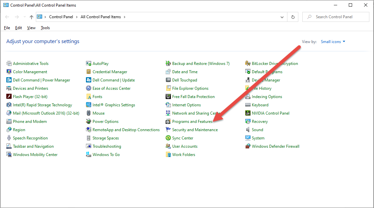Open Windows Defender Firewall

(275, 146)
